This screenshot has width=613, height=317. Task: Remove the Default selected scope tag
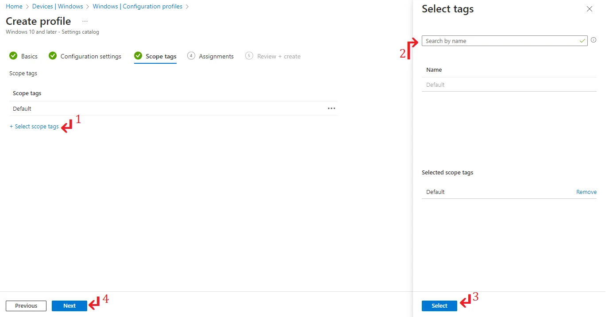click(586, 192)
